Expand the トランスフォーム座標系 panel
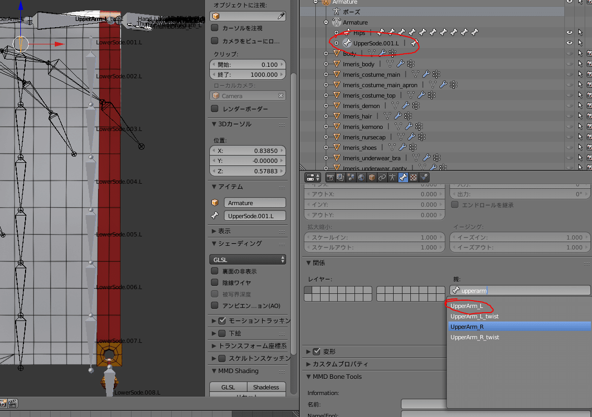The width and height of the screenshot is (592, 417). click(x=214, y=345)
